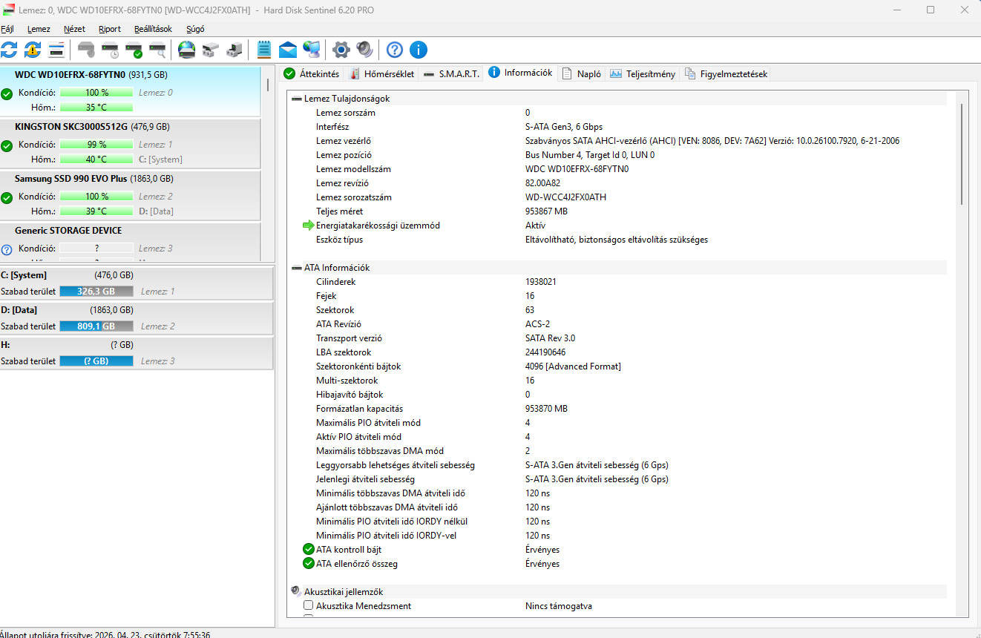Image resolution: width=981 pixels, height=638 pixels.
Task: Click green status check beside Samsung SSD
Action: point(7,197)
